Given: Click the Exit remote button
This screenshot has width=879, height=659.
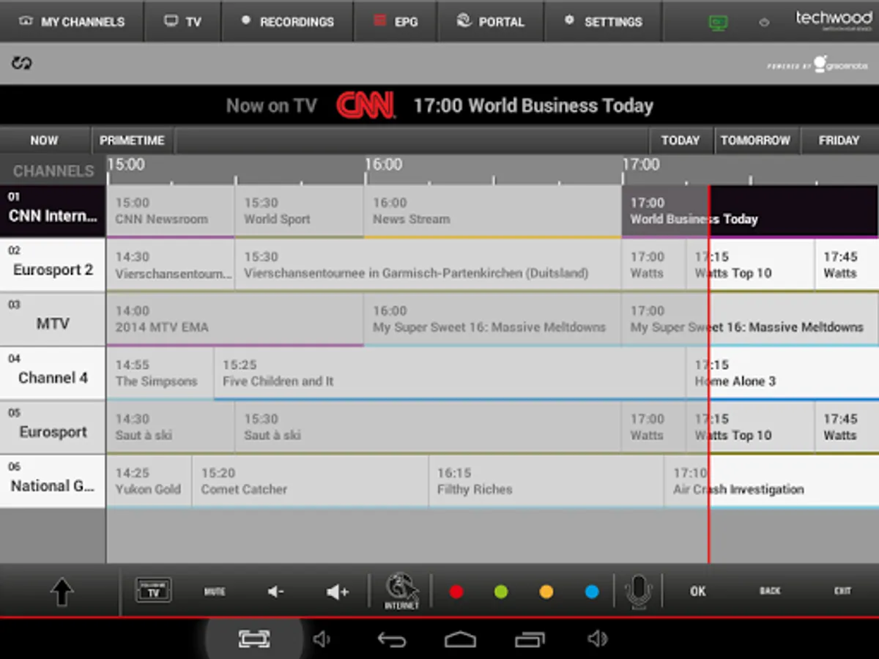Looking at the screenshot, I should pyautogui.click(x=842, y=591).
